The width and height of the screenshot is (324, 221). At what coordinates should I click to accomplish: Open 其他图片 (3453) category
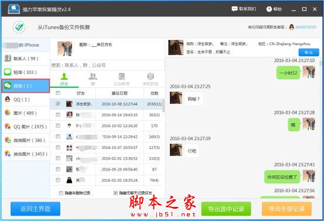click(26, 154)
